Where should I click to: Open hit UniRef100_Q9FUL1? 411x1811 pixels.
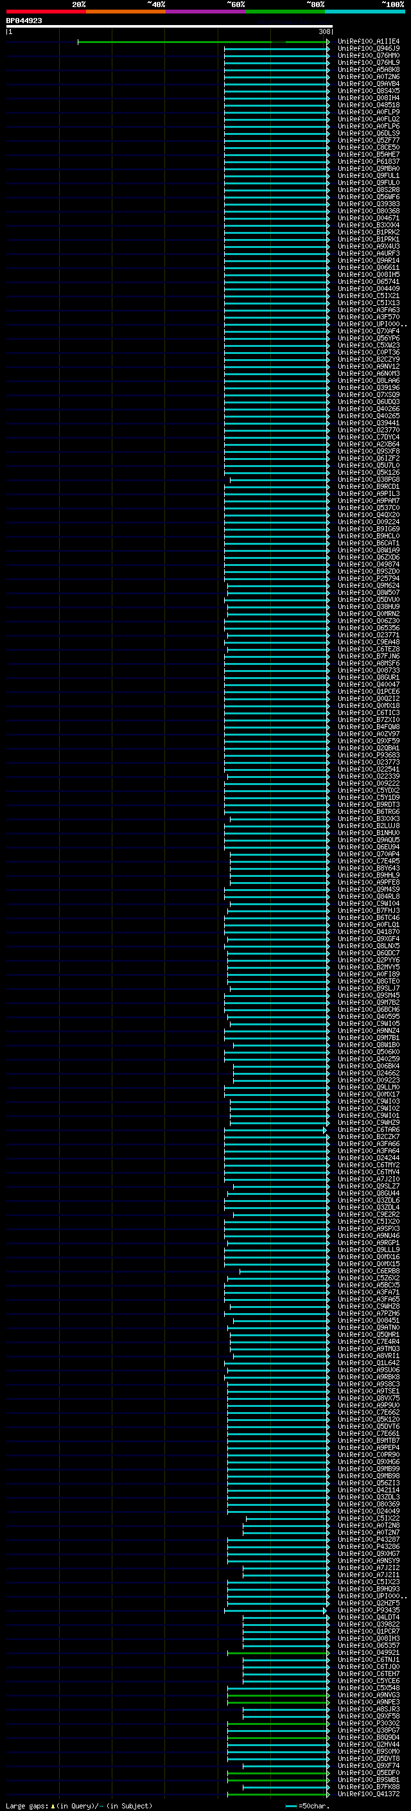click(x=369, y=176)
